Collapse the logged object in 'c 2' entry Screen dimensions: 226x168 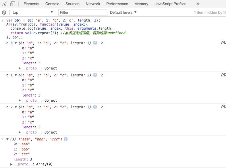(16, 107)
